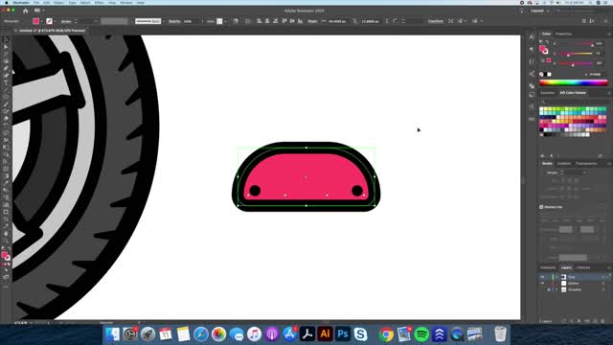Select the Selection tool in the toolbar
This screenshot has width=613, height=345.
tap(6, 40)
